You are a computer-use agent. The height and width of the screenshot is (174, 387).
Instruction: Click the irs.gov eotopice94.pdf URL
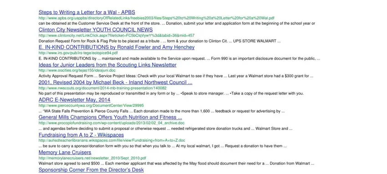[78, 53]
